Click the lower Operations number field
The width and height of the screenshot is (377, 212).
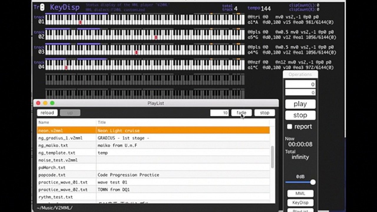pos(300,92)
